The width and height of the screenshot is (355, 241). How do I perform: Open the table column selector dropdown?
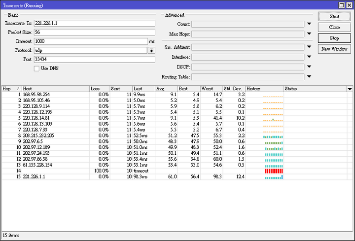click(350, 89)
